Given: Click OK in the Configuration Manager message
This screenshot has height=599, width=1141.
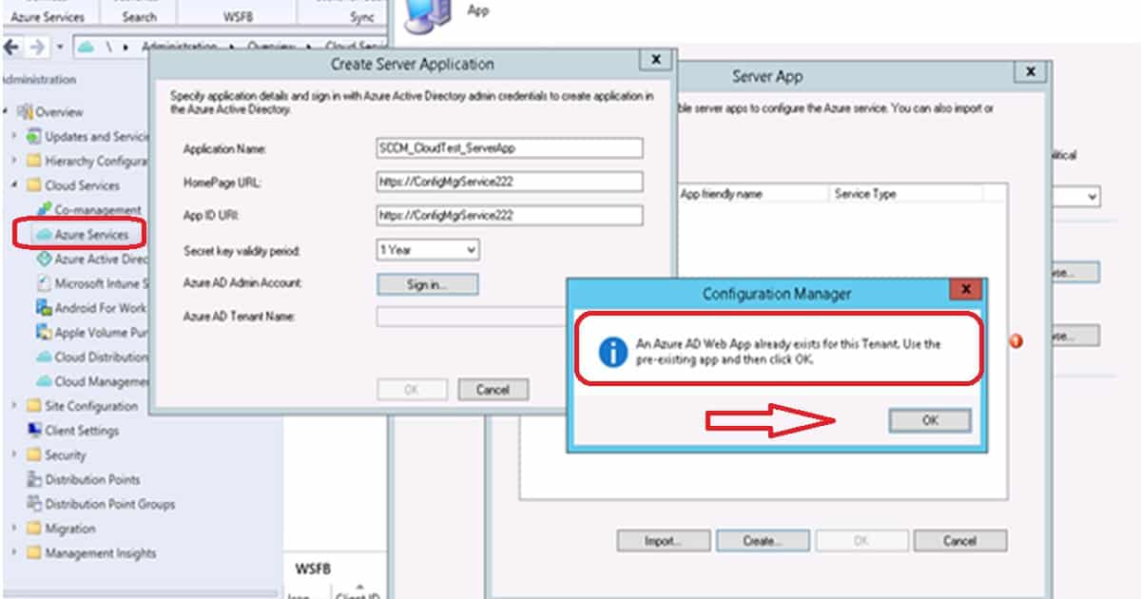Looking at the screenshot, I should click(930, 420).
